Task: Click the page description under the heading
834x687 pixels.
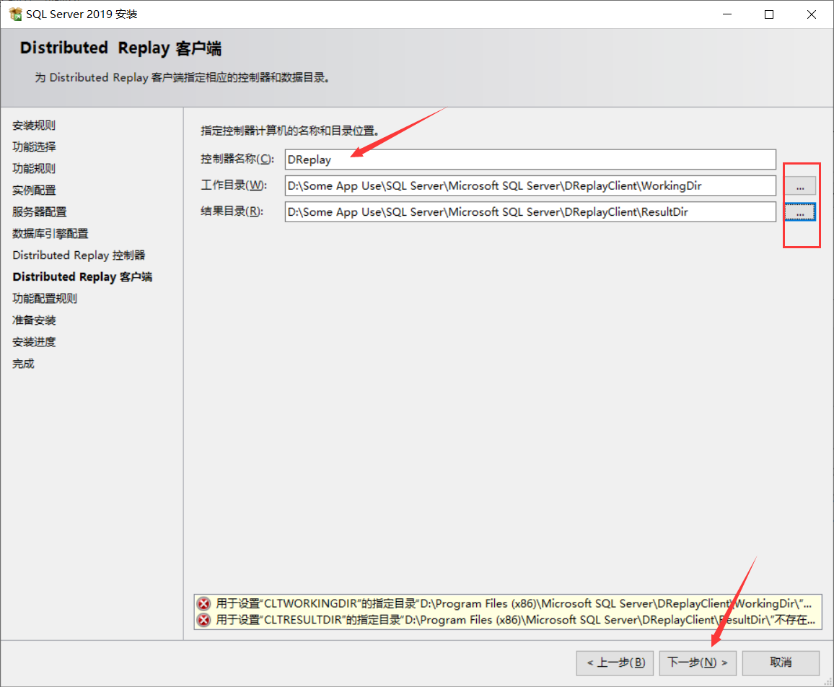Action: (183, 78)
